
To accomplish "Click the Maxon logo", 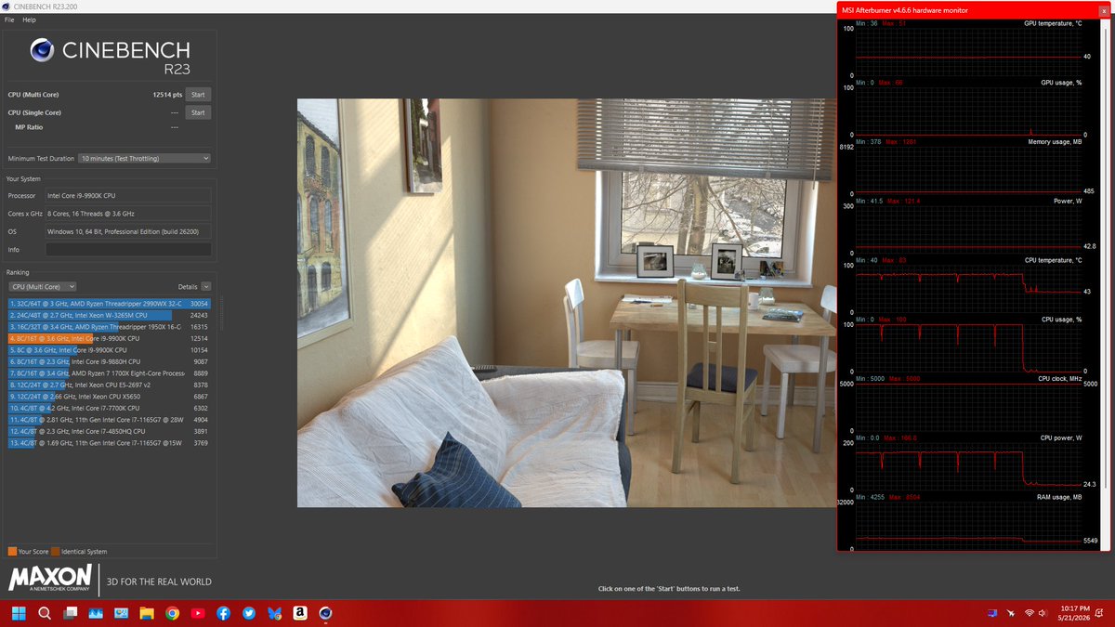I will 50,578.
